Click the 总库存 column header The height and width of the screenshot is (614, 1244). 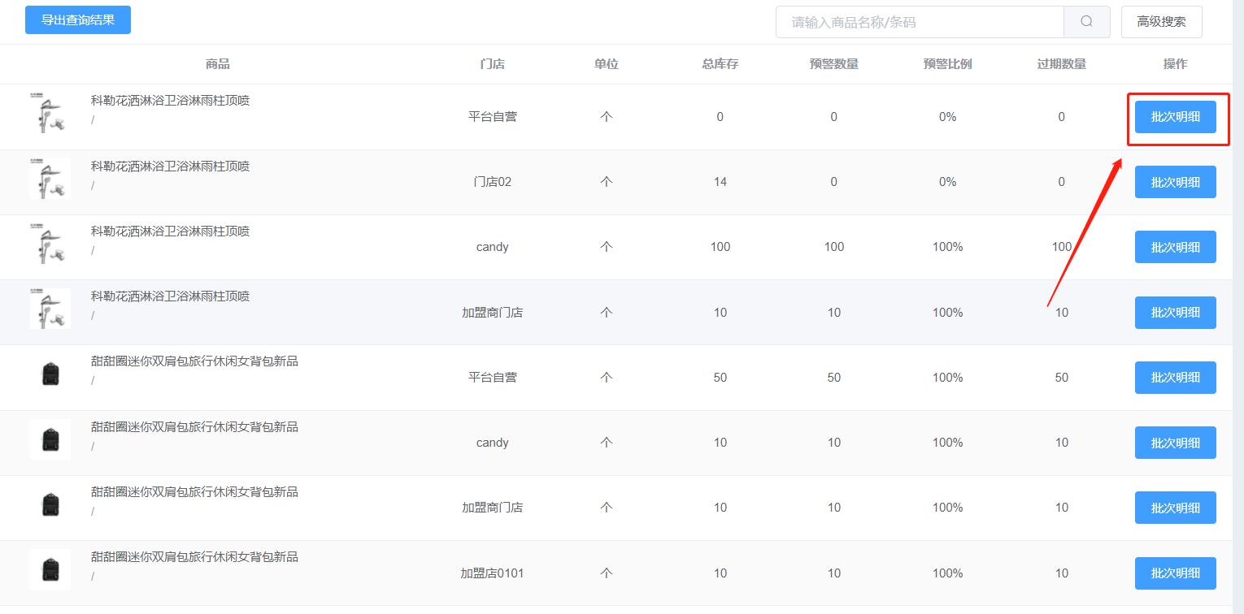720,64
